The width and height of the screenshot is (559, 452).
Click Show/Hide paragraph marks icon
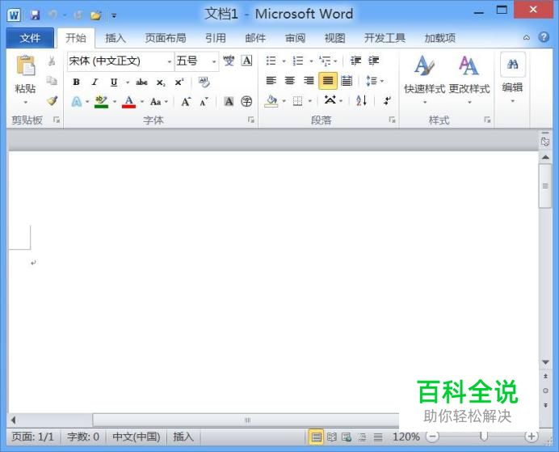point(387,101)
